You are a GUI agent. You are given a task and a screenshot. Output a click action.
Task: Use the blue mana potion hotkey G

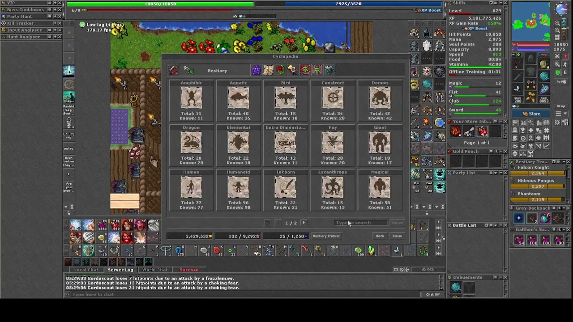click(179, 251)
